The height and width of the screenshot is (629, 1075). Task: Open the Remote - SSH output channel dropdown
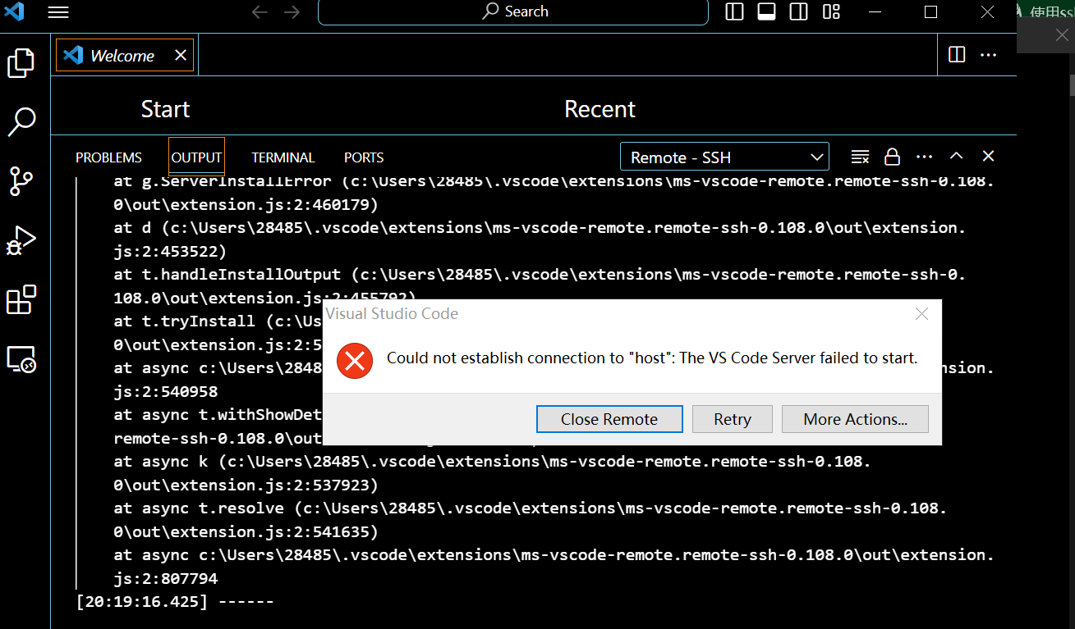pos(724,157)
